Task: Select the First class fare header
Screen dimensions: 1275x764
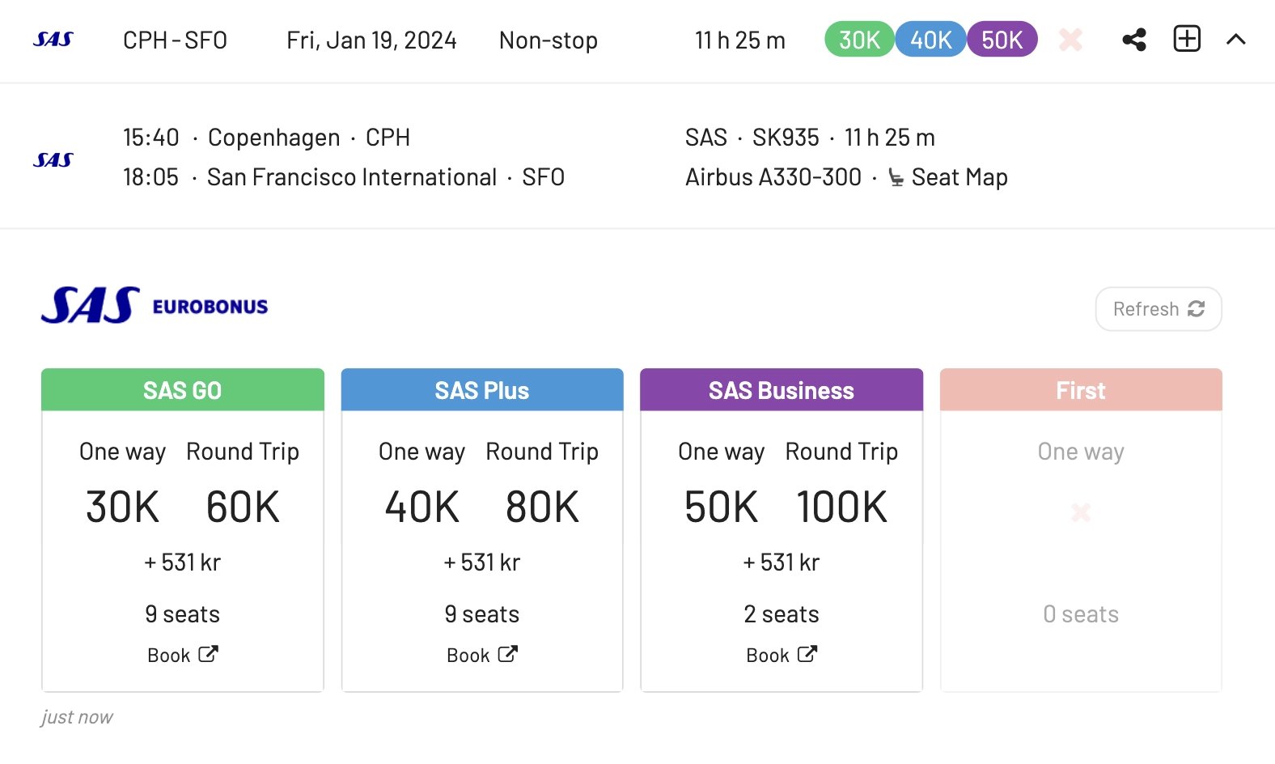Action: pyautogui.click(x=1081, y=390)
